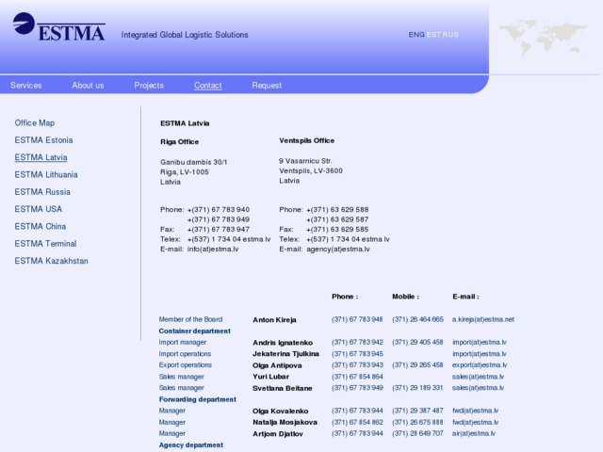Image resolution: width=603 pixels, height=452 pixels.
Task: Open ESTMA USA sidebar link
Action: [x=39, y=209]
